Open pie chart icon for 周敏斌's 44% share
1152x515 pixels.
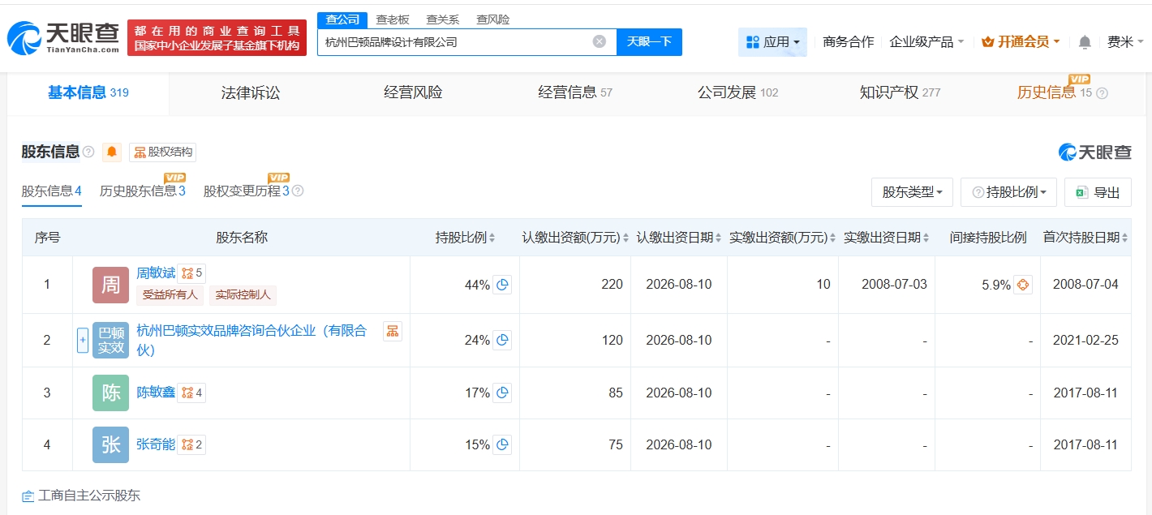(x=502, y=285)
